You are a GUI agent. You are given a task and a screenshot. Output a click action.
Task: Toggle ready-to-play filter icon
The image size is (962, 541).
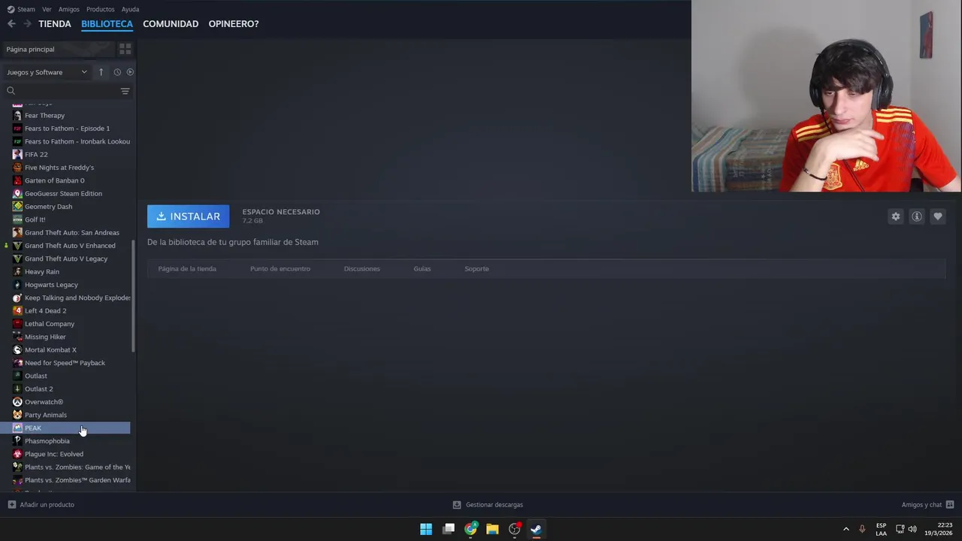click(130, 72)
